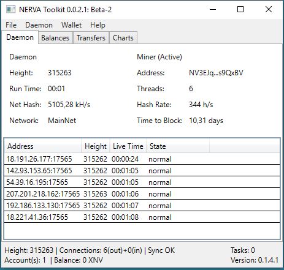Maximize the NERVA Toolkit window

click(240, 9)
